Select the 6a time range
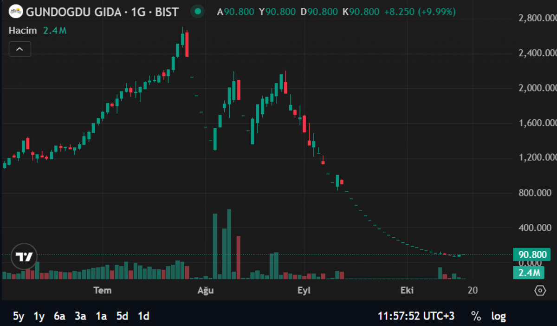Image resolution: width=557 pixels, height=326 pixels. click(59, 316)
